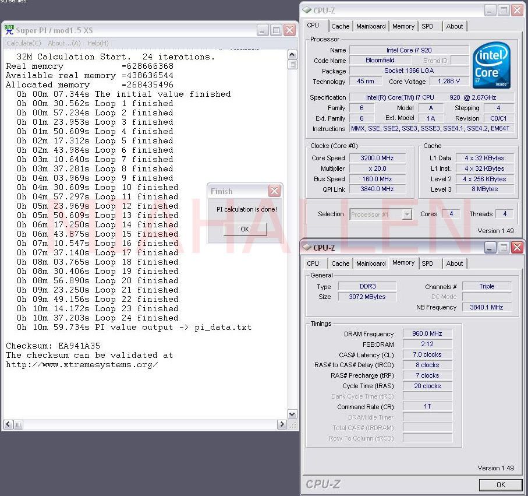
Task: Click the Bus Speed value '160.0 MHz'
Action: tap(377, 179)
